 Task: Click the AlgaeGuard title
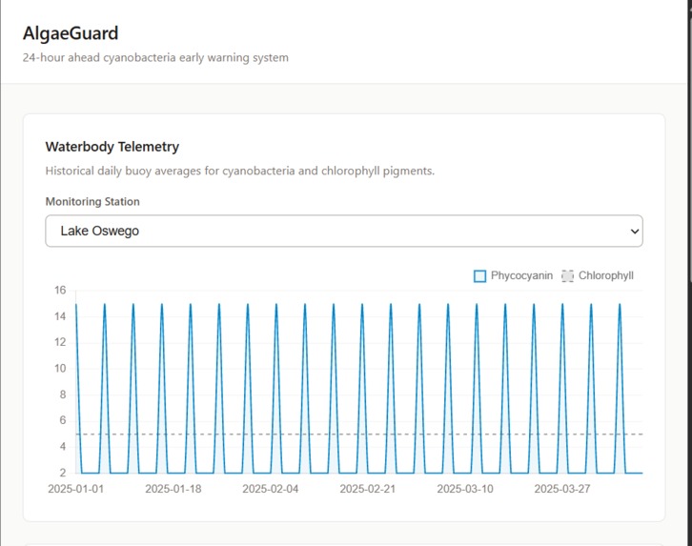[x=71, y=33]
